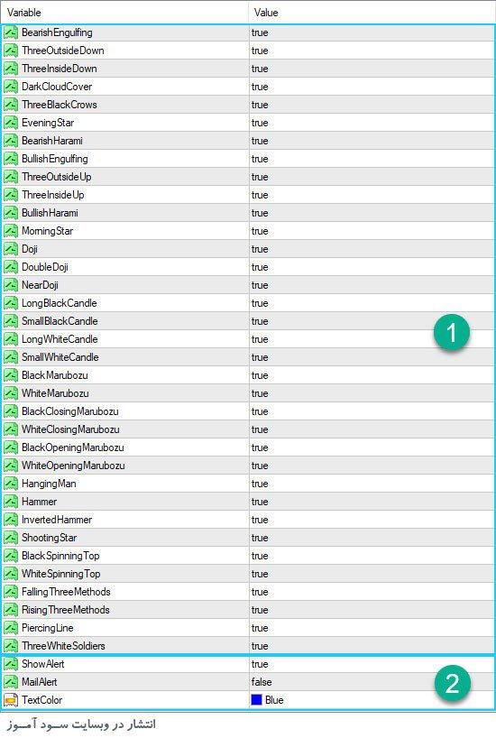Screen dimensions: 496x738
Task: Click the Hammer variable icon
Action: pos(11,502)
